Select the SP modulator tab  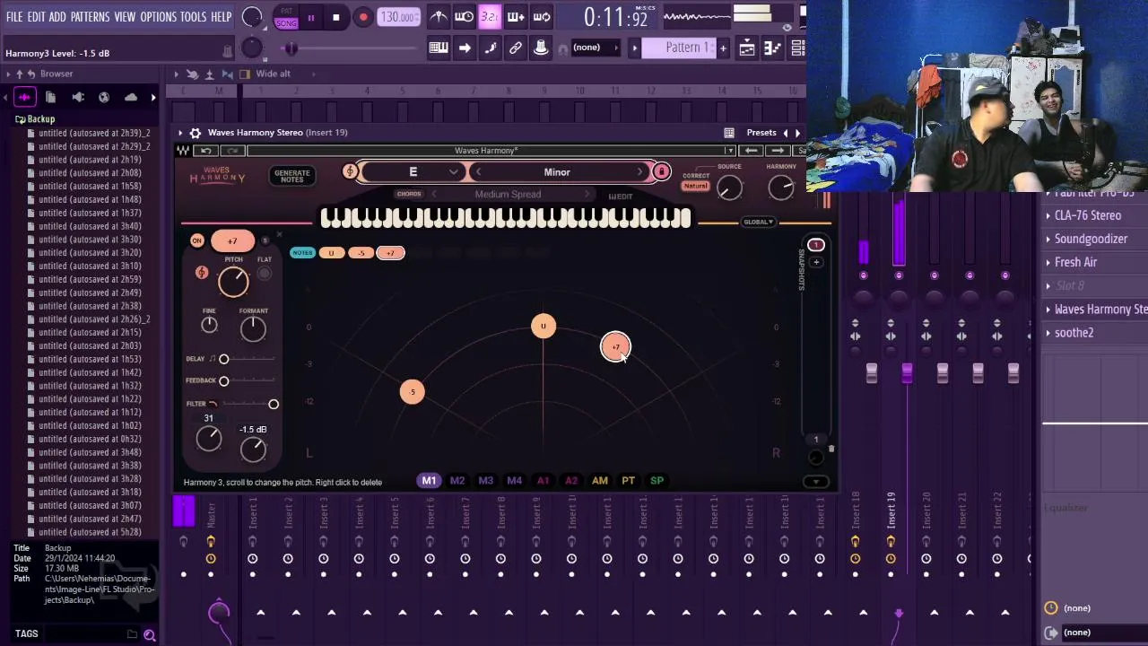click(657, 481)
